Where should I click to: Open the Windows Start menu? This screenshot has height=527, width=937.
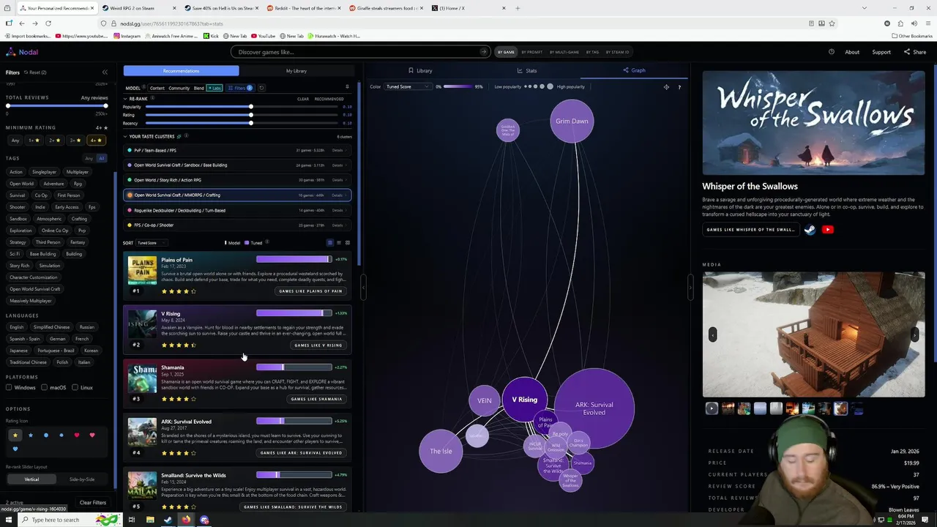coord(7,520)
